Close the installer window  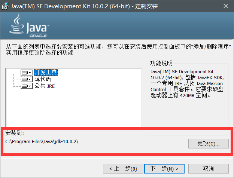tap(226, 6)
